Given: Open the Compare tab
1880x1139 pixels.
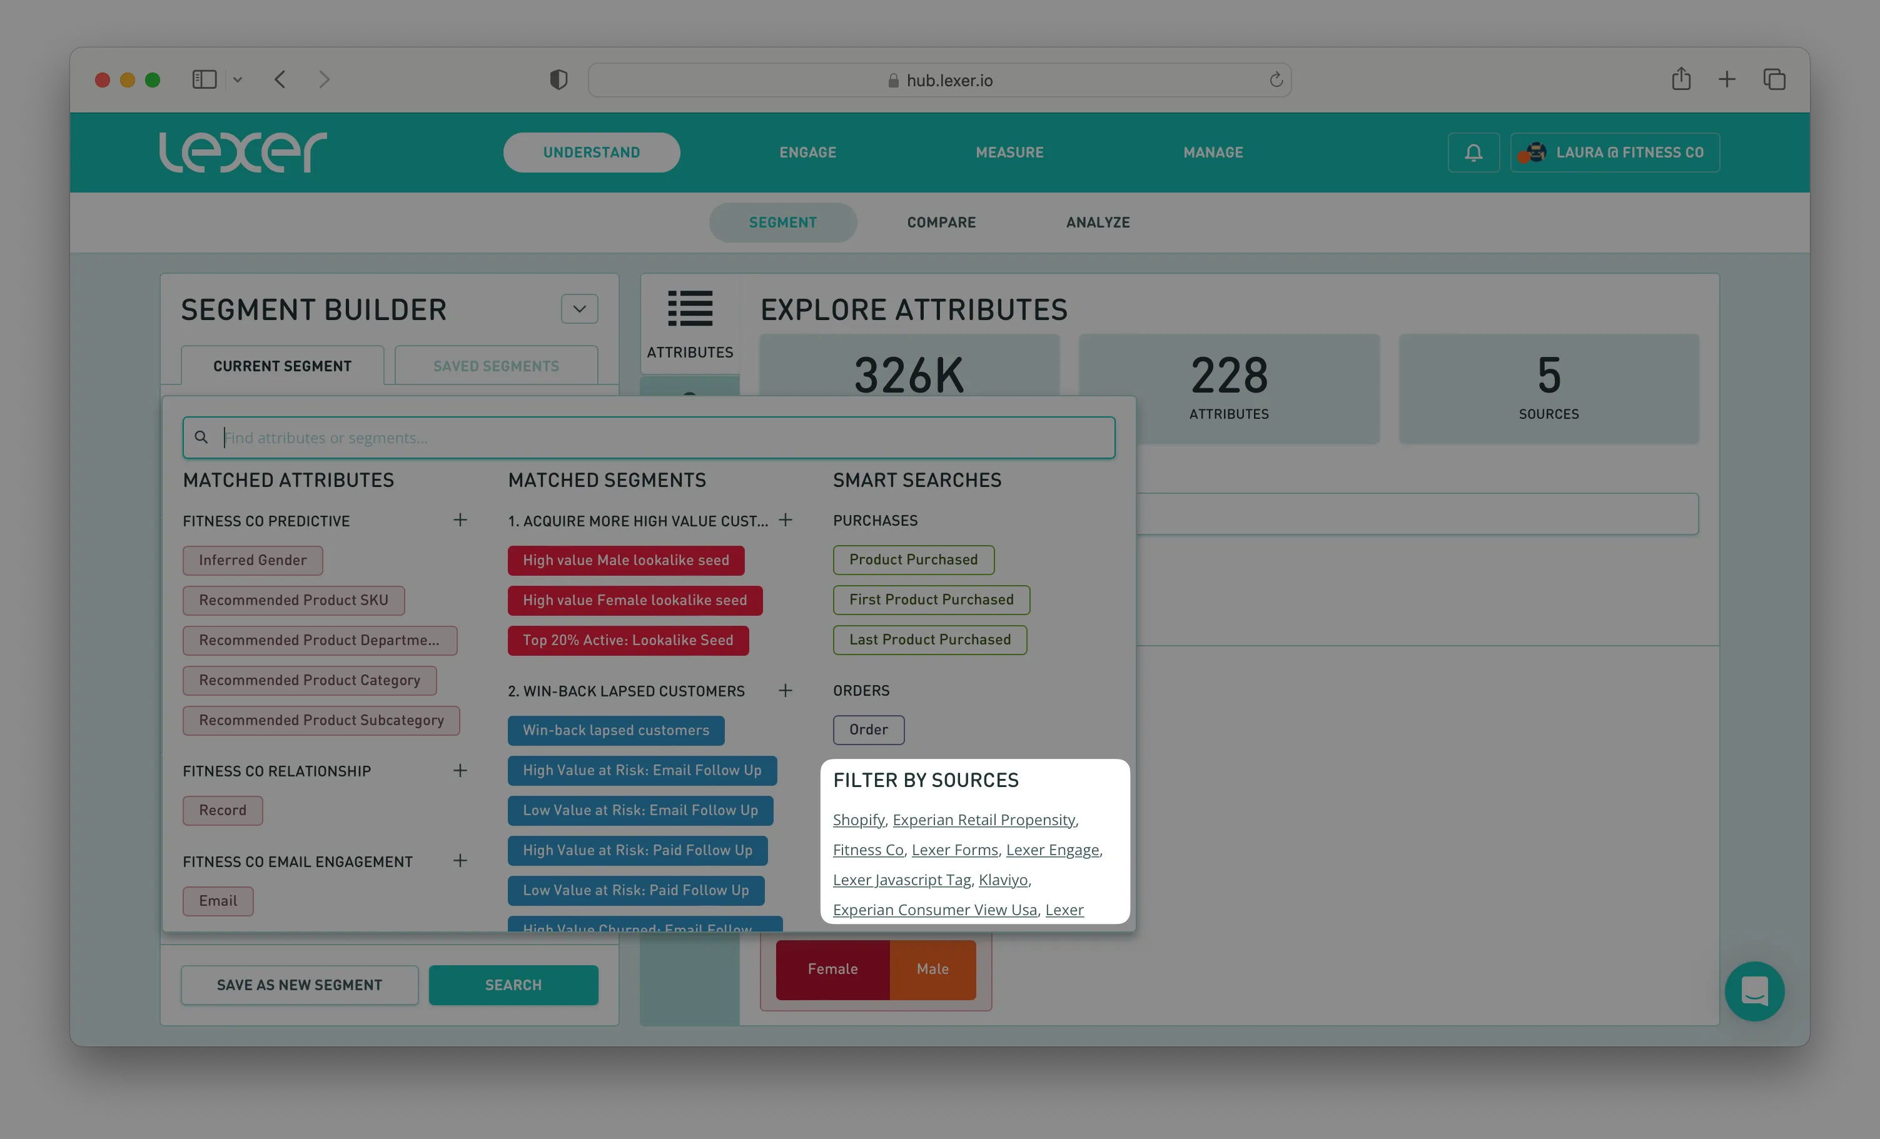Looking at the screenshot, I should pos(941,223).
